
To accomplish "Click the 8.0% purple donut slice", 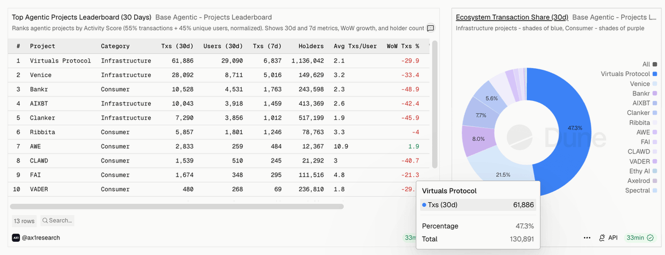I will tap(479, 139).
